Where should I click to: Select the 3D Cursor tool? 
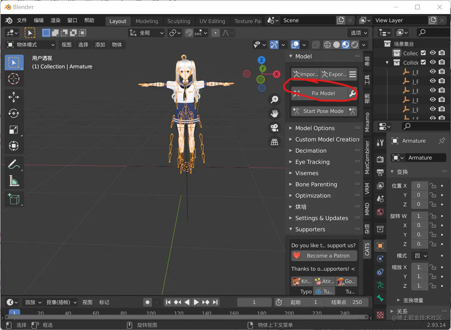click(14, 79)
